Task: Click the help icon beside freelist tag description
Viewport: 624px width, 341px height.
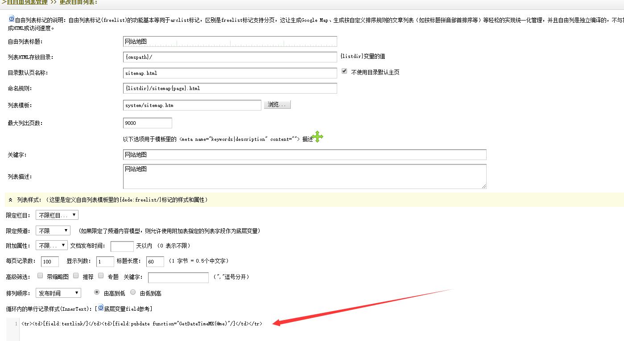Action: pyautogui.click(x=12, y=19)
